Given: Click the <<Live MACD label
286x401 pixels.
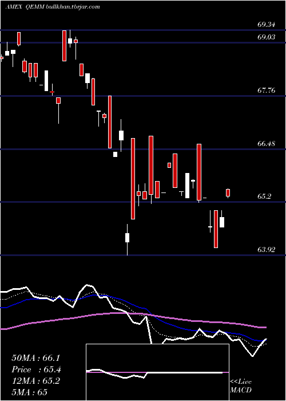Looking at the screenshot, I should pyautogui.click(x=241, y=386).
